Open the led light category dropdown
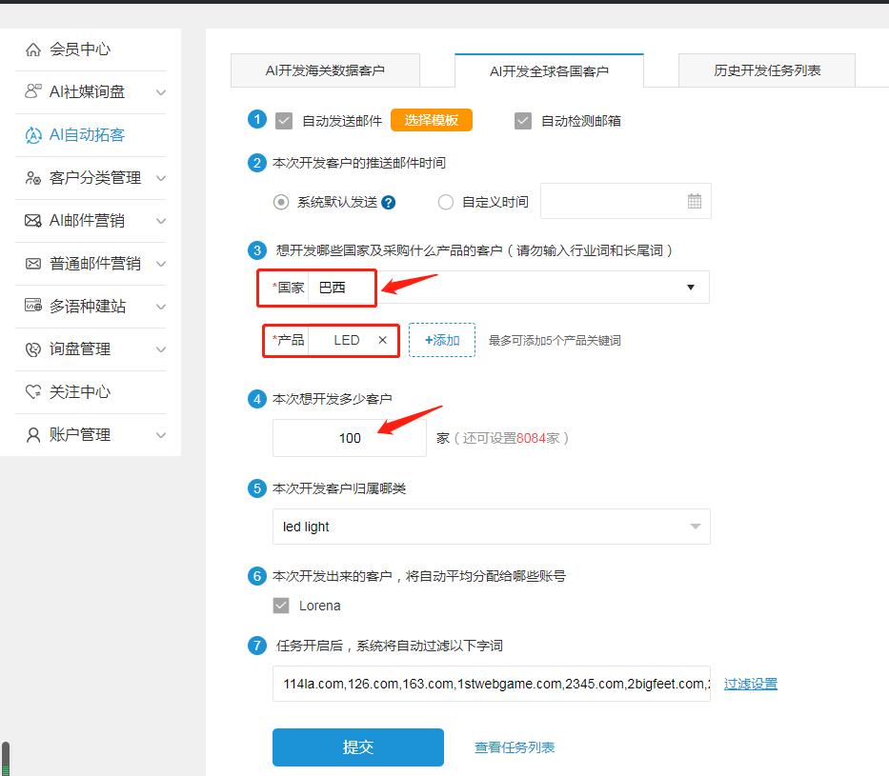The image size is (889, 776). 697,527
